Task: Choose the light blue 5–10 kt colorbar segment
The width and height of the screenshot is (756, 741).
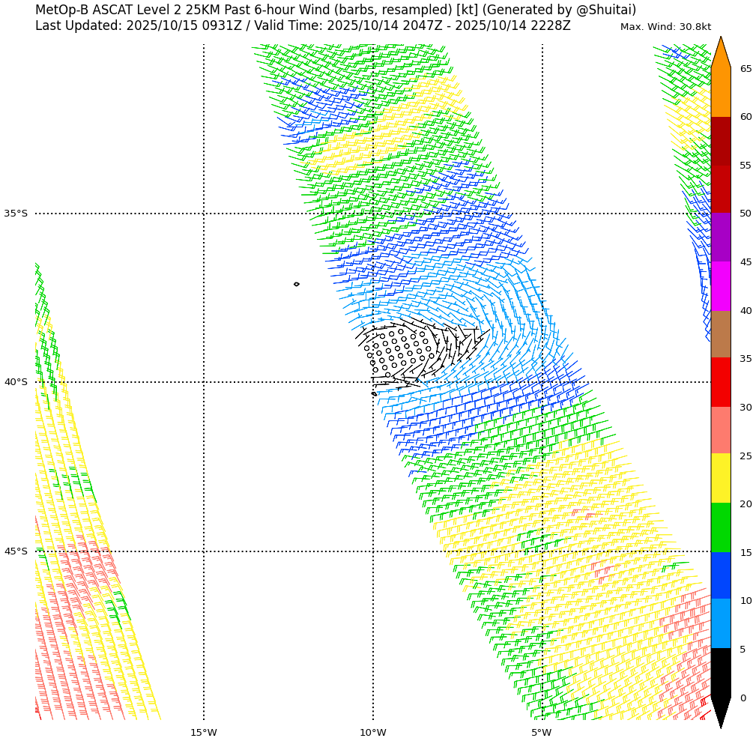Action: point(720,623)
